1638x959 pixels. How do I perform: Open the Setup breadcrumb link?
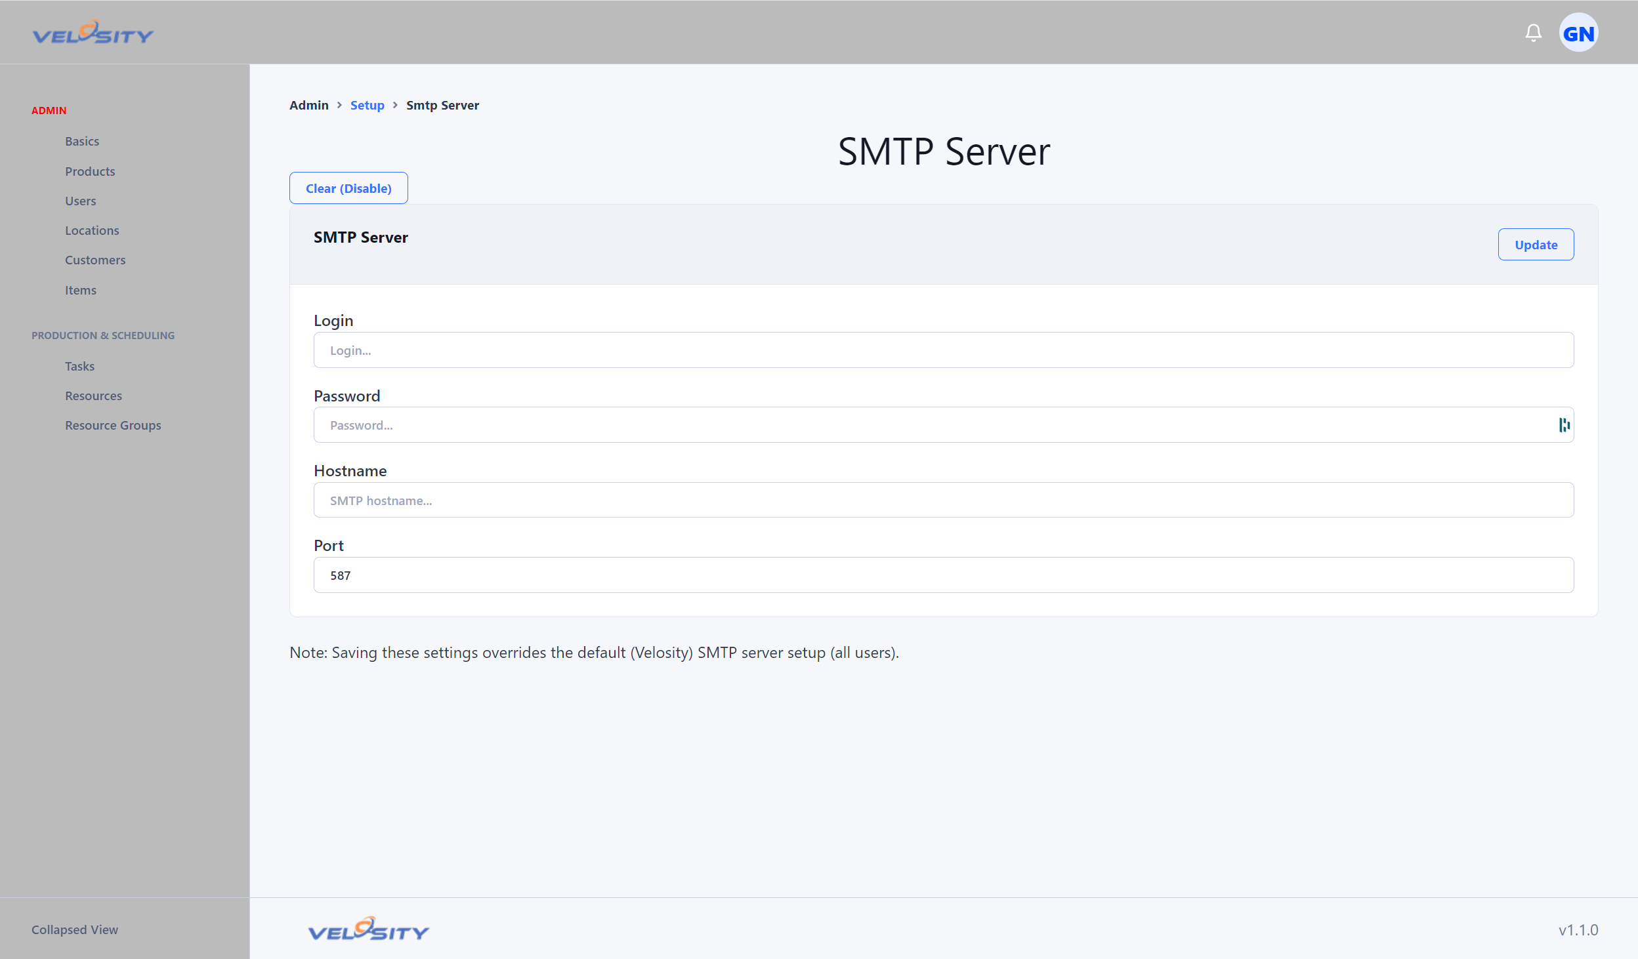[x=367, y=104]
